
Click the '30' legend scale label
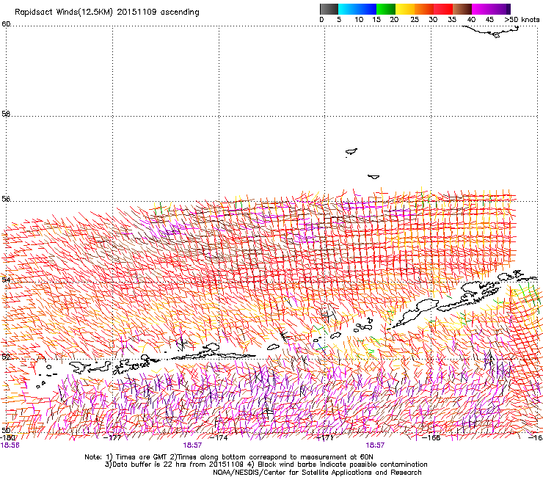(433, 20)
